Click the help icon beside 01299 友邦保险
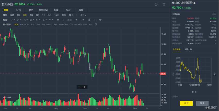 (195, 3)
